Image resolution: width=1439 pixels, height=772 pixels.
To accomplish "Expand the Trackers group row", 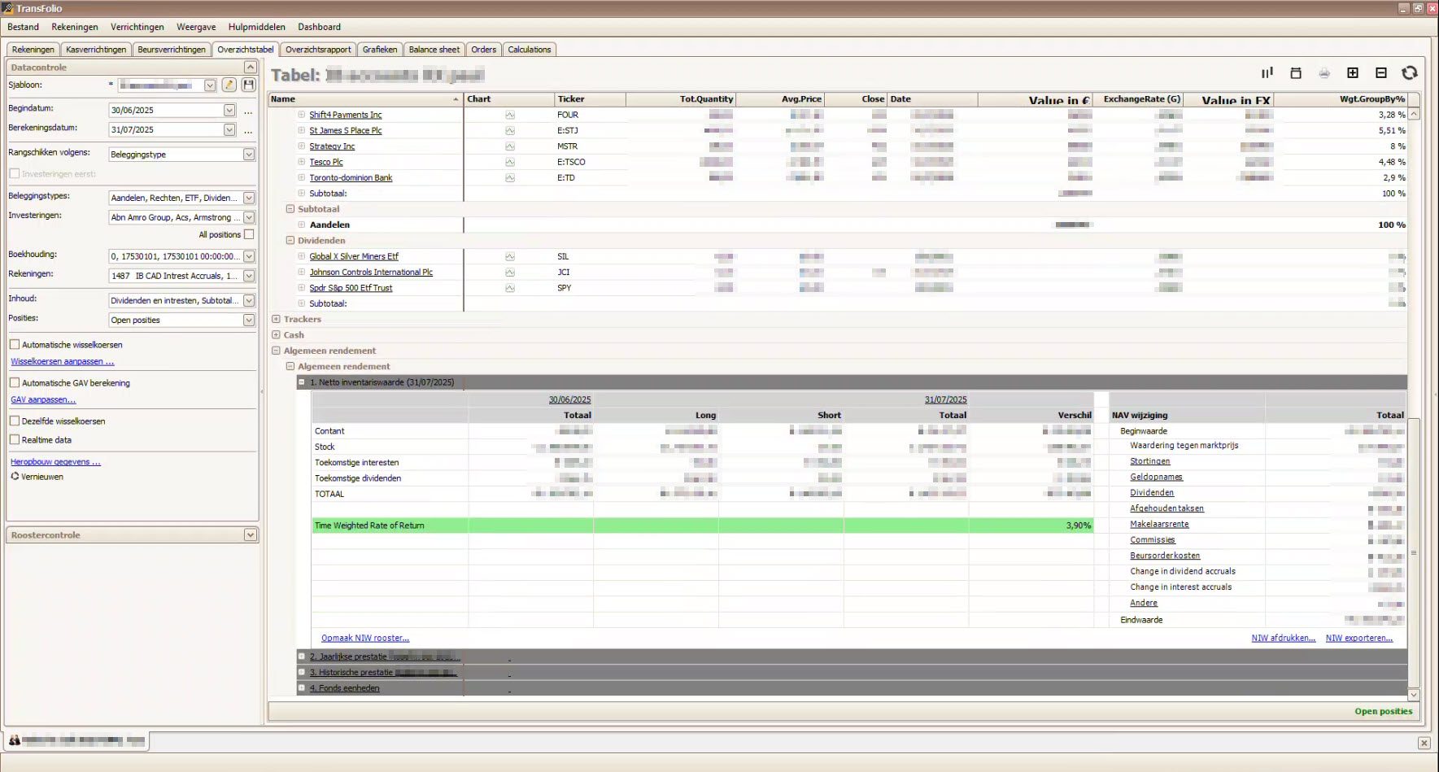I will [277, 320].
